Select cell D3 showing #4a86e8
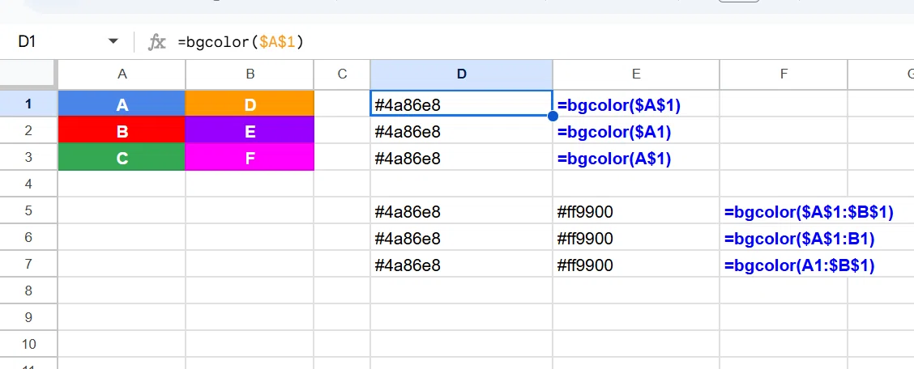 [462, 157]
